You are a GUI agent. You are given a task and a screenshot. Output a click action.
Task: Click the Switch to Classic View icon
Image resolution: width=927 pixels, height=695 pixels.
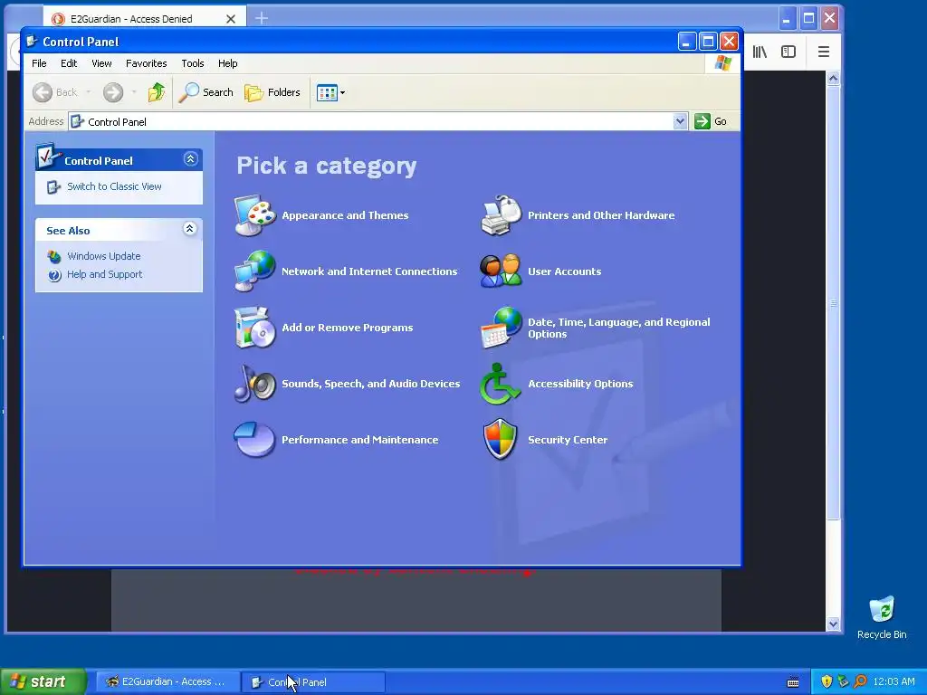click(x=53, y=186)
